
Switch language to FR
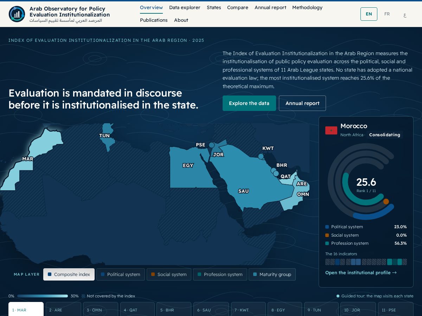[x=387, y=14]
